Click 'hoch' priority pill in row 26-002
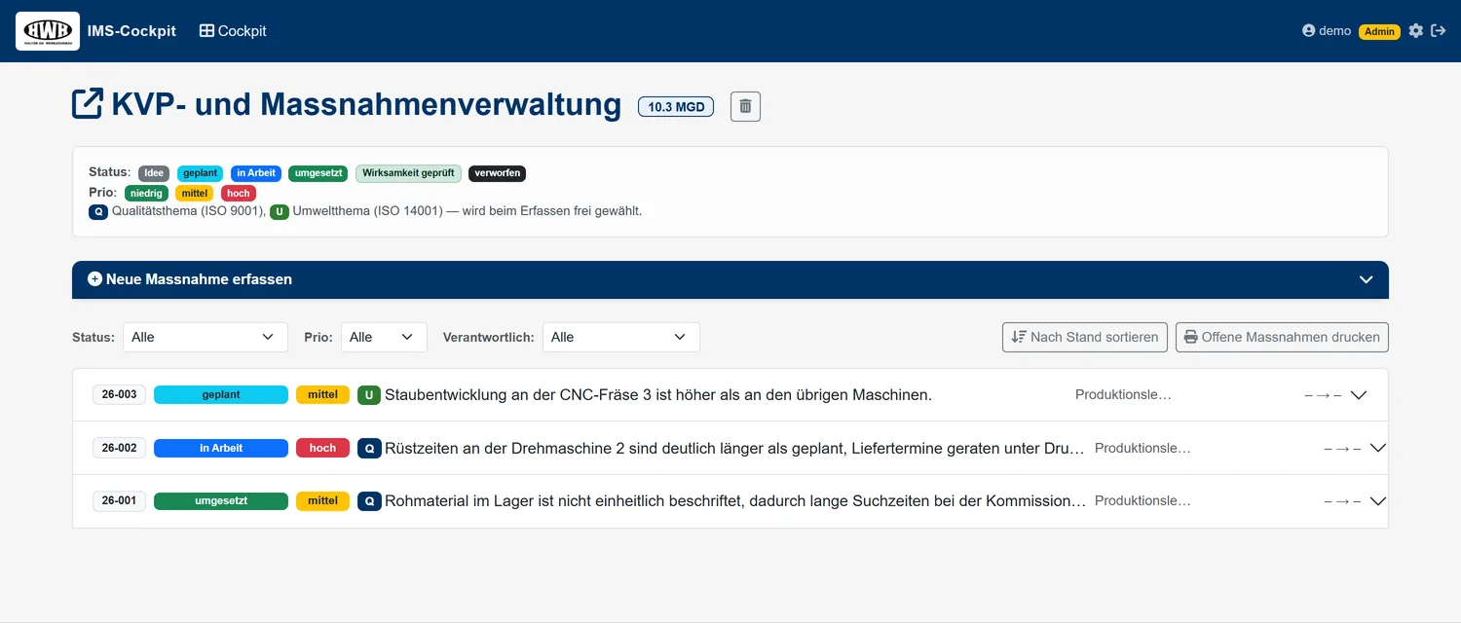This screenshot has height=623, width=1461. point(322,448)
